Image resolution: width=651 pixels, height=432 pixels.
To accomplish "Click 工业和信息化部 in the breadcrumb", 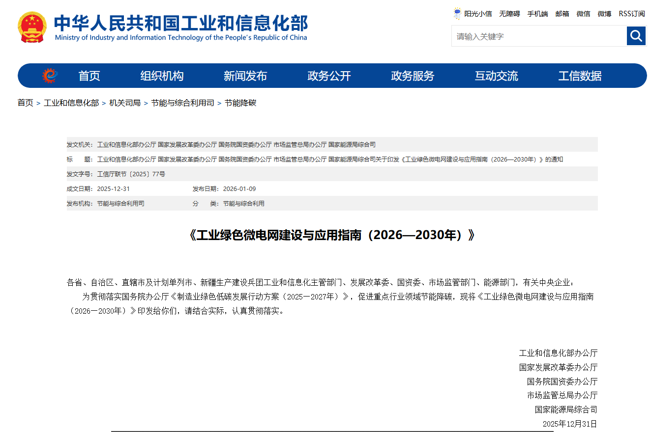I will [x=71, y=103].
